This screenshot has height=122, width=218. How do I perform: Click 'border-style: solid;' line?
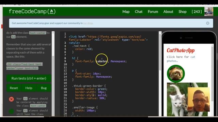(x=91, y=95)
